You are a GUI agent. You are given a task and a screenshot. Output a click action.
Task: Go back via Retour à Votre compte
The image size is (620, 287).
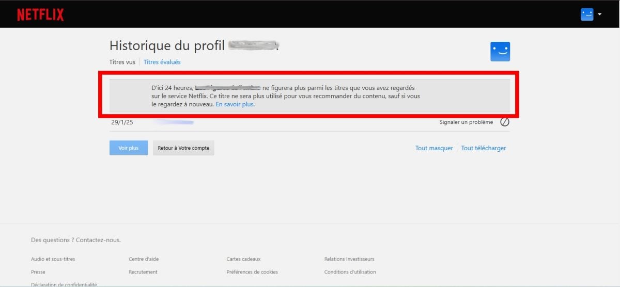click(183, 148)
